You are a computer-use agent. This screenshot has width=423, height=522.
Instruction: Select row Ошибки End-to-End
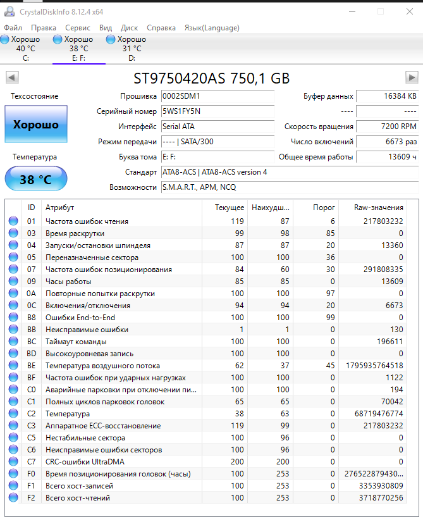pos(206,317)
